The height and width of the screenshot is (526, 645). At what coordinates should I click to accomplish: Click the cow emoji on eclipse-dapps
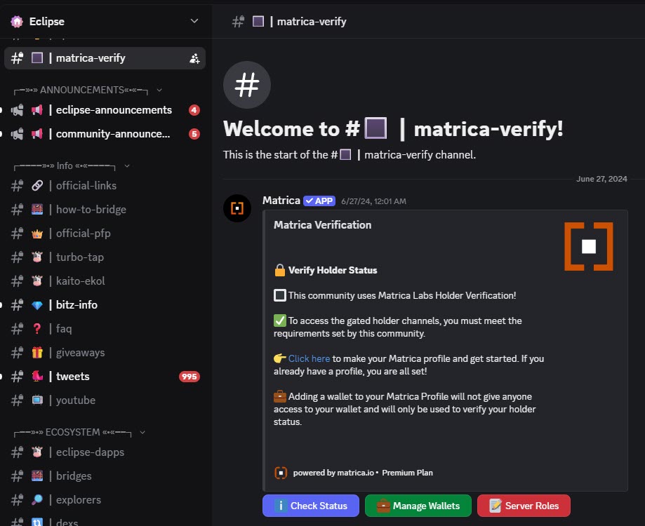[37, 452]
